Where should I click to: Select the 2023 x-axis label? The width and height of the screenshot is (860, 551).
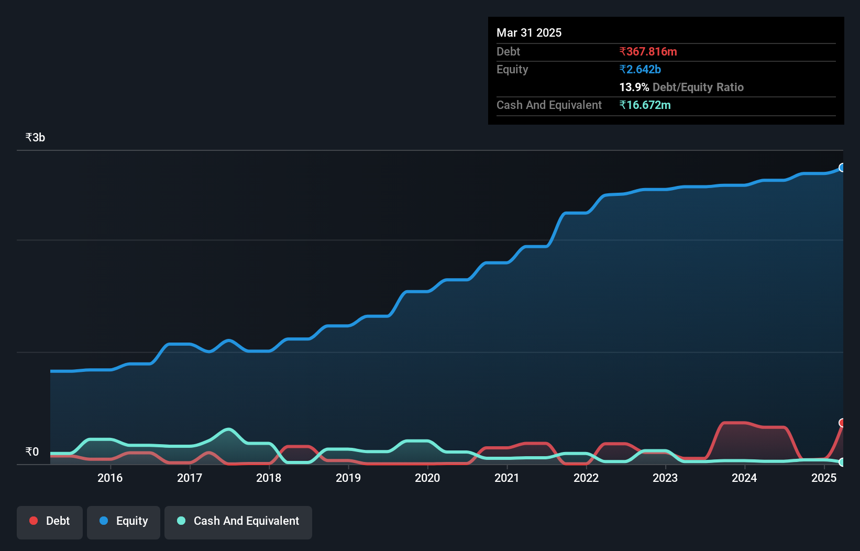click(665, 478)
